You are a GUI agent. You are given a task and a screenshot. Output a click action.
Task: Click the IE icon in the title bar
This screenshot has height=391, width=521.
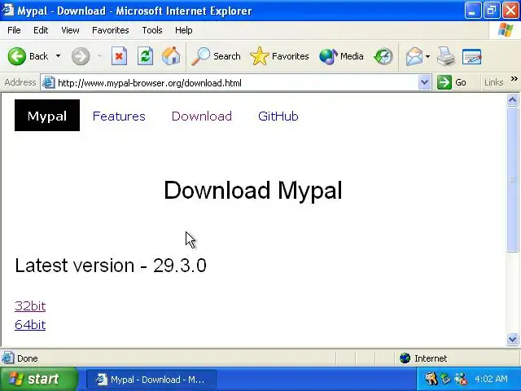coord(7,11)
